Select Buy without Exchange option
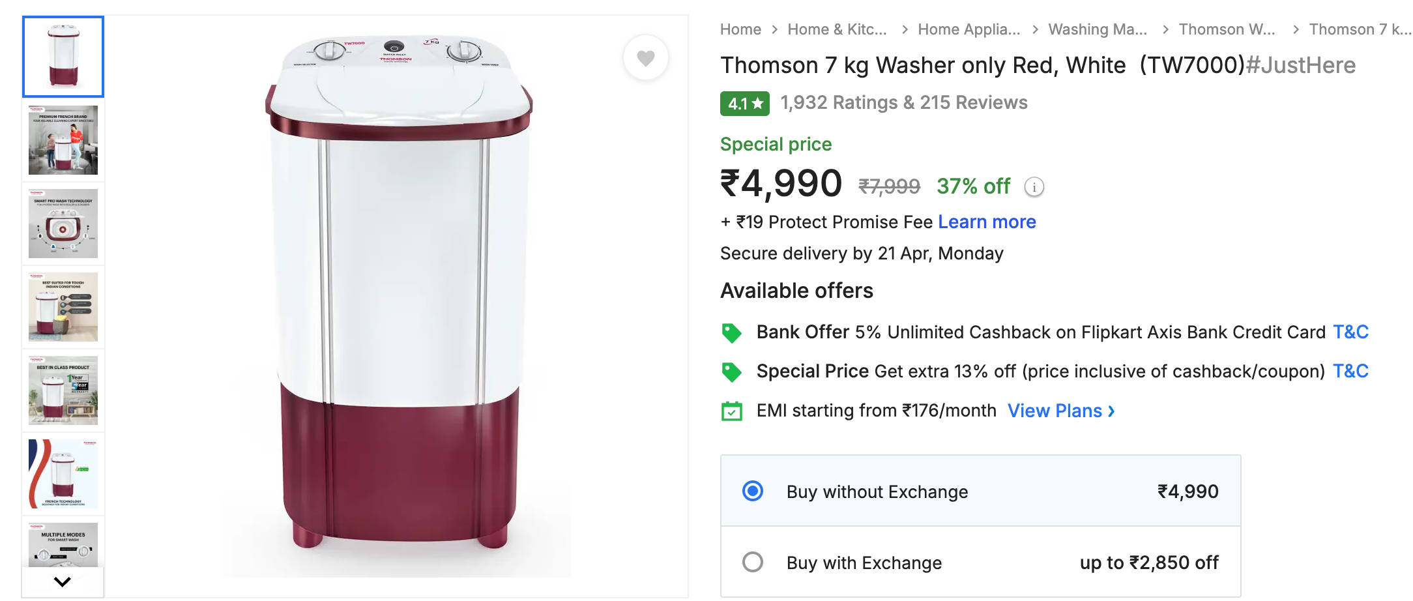 [753, 491]
